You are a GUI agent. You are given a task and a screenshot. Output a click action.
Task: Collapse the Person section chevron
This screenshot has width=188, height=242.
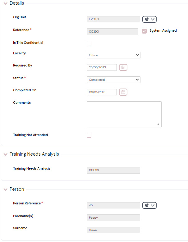[6, 189]
